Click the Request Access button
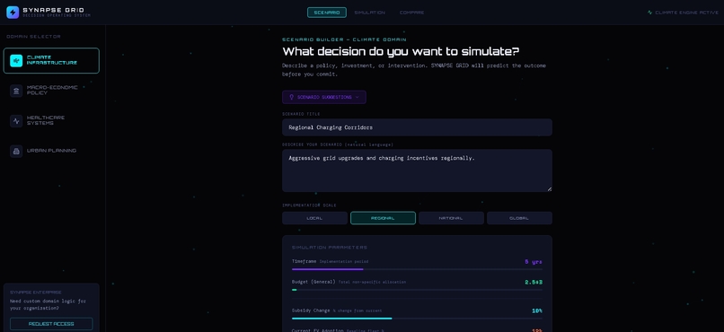Screen dimensions: 724x332 tap(51, 324)
